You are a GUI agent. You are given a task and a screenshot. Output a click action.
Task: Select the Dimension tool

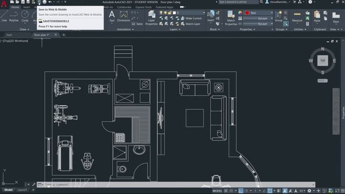tap(123, 16)
